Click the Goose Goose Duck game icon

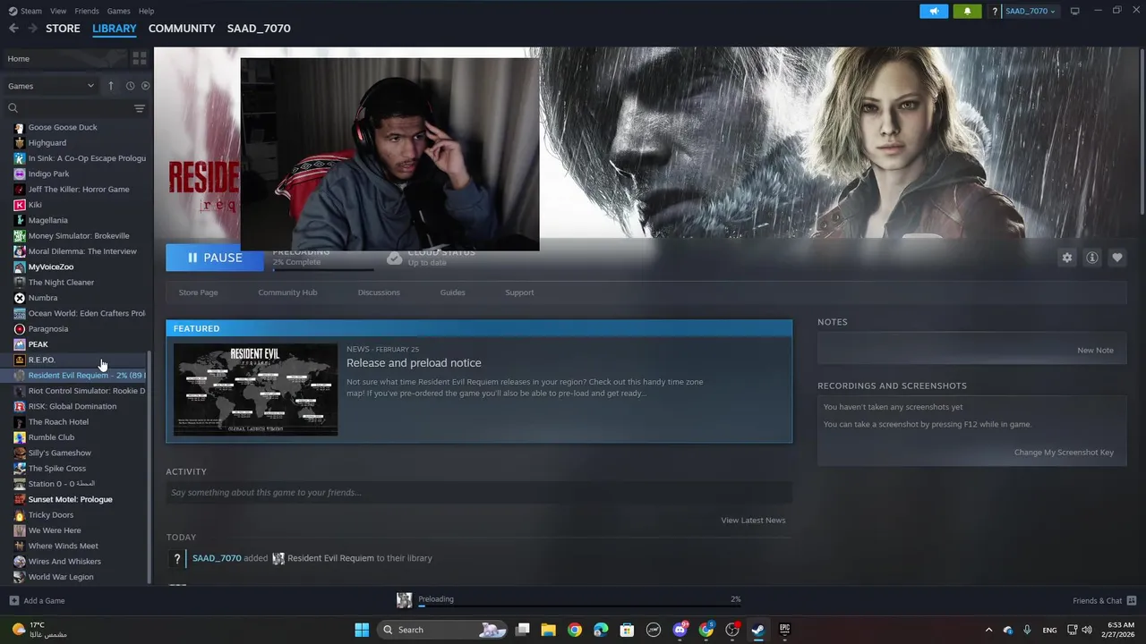pyautogui.click(x=20, y=128)
